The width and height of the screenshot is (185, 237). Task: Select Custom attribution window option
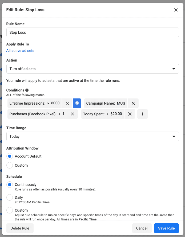[x=10, y=165]
